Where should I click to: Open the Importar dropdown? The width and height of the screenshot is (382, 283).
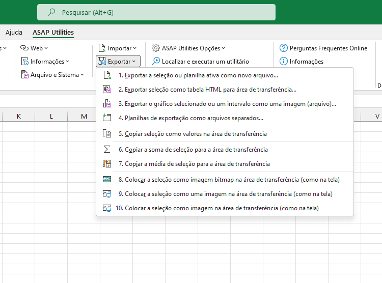tap(135, 48)
